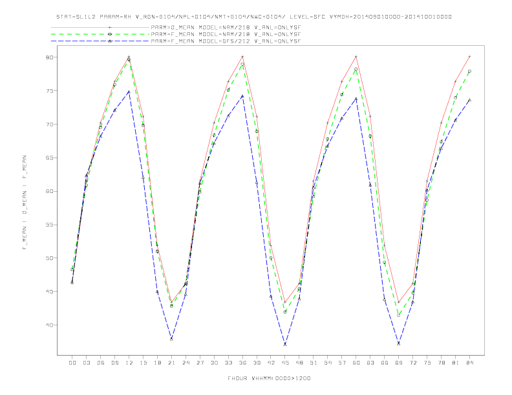Click x-axis forecast hour label 69

399,363
